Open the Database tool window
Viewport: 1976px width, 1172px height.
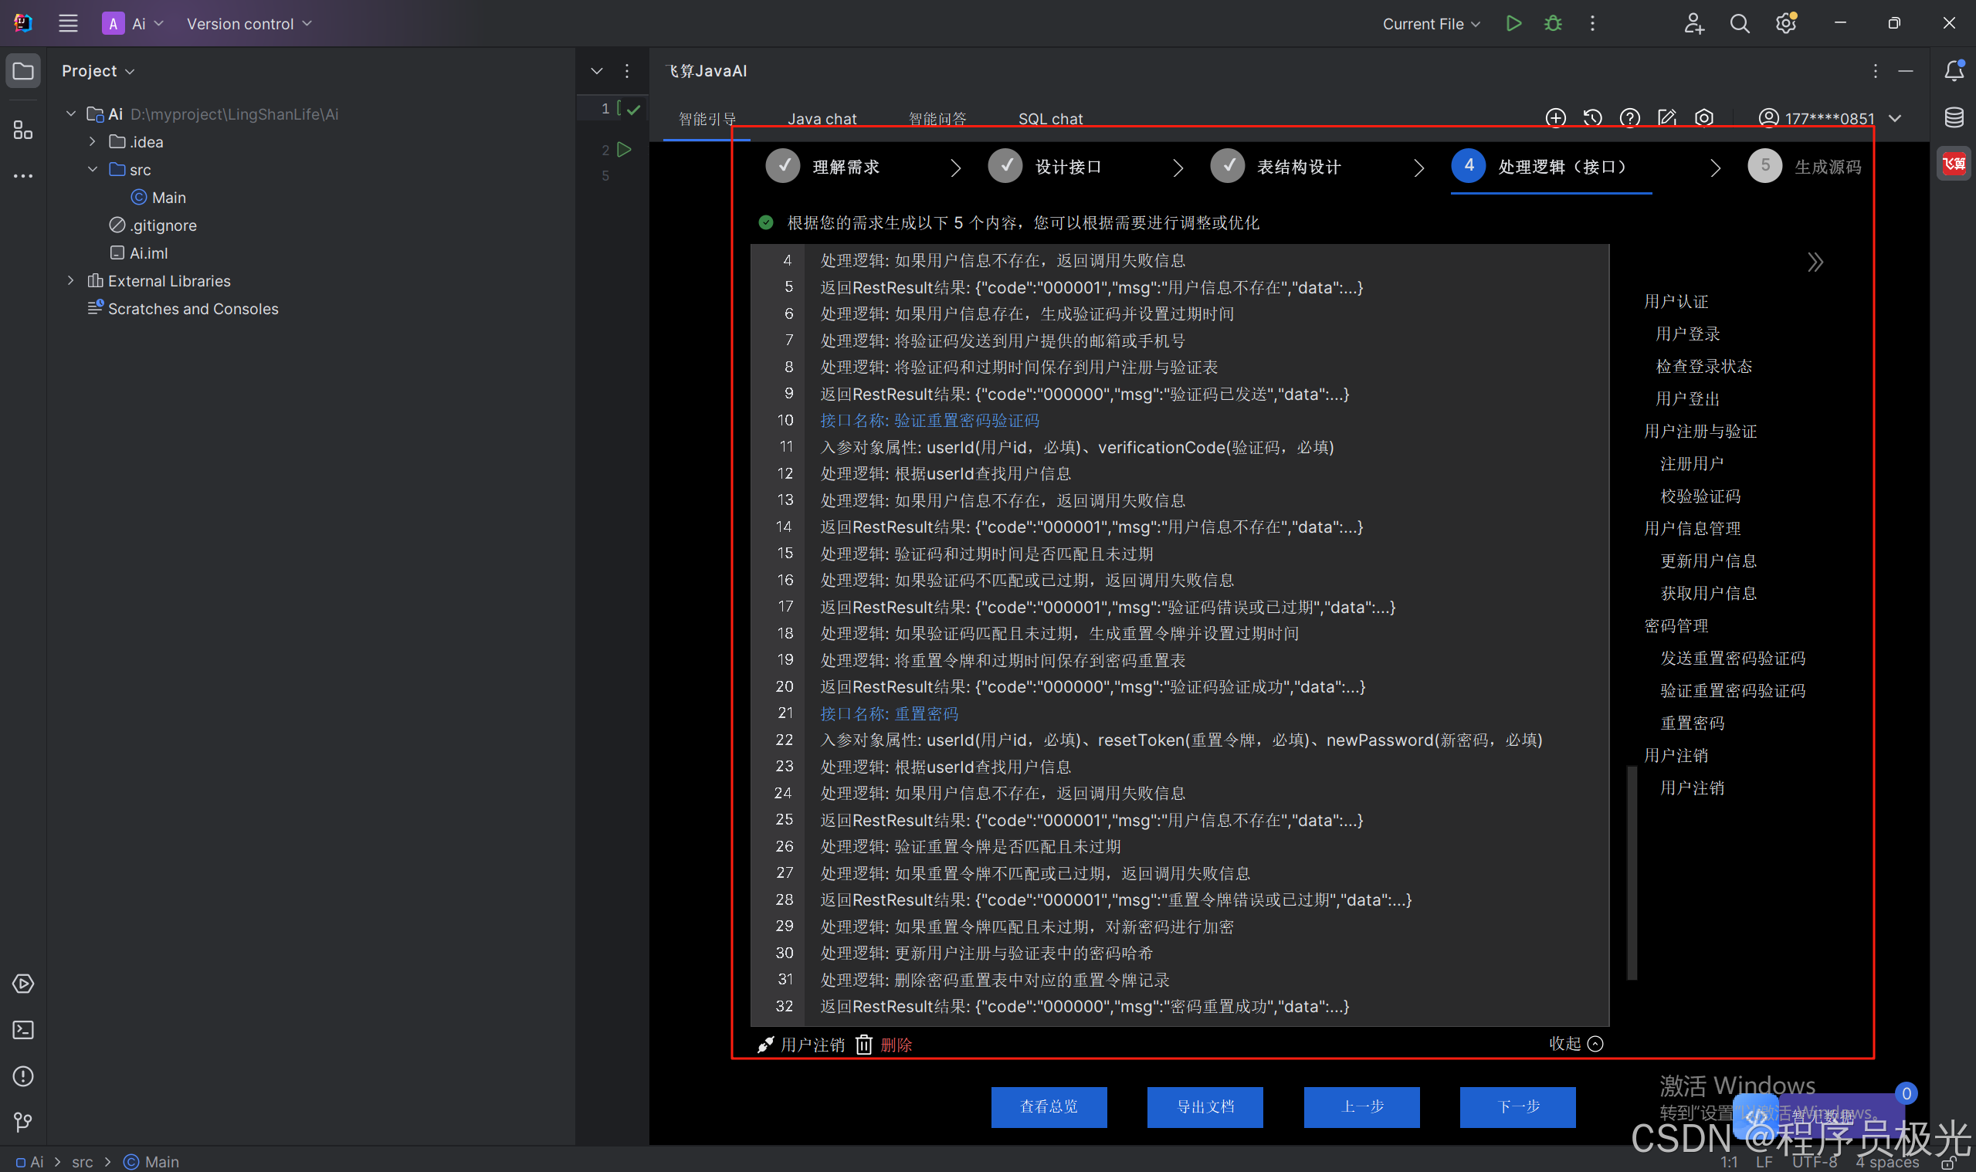tap(1954, 117)
